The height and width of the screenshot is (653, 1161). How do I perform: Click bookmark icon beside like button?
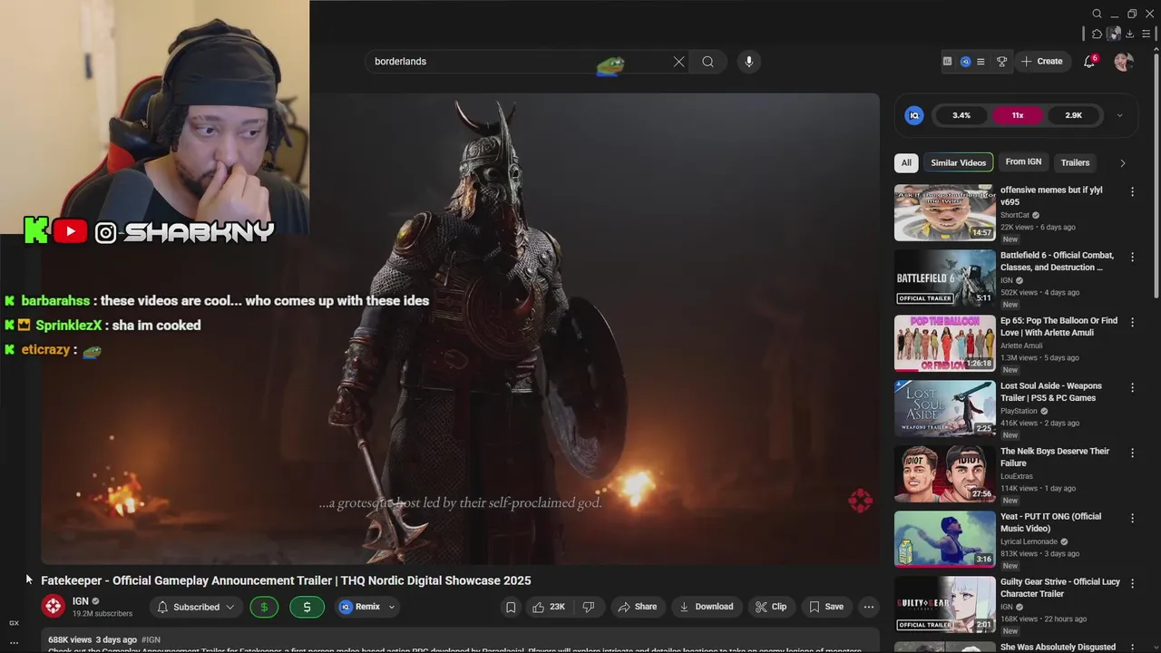511,607
